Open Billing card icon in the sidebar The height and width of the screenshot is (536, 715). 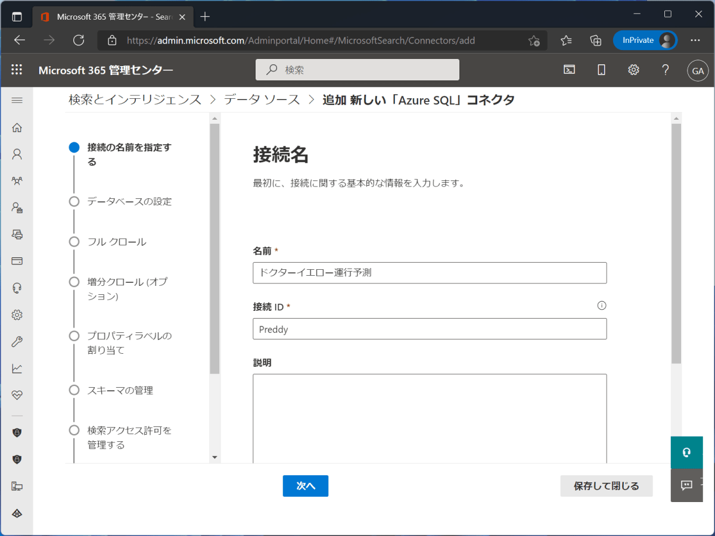[17, 261]
